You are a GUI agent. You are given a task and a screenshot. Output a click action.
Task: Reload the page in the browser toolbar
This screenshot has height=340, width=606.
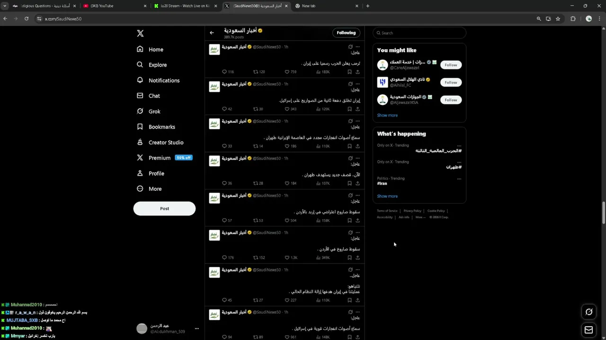tap(27, 19)
